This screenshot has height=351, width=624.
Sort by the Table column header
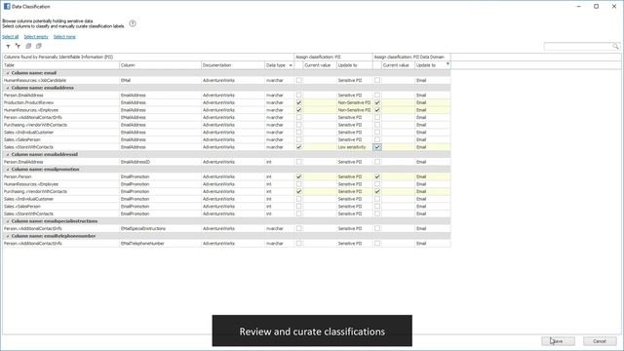60,65
